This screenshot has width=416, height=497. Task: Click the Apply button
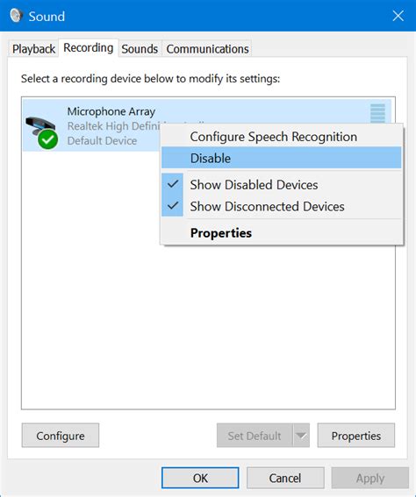370,478
